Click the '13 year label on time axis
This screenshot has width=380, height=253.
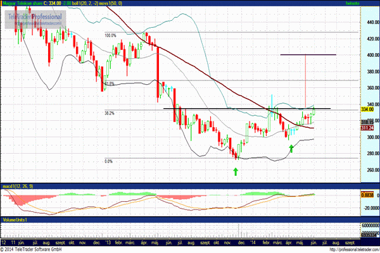click(x=108, y=243)
